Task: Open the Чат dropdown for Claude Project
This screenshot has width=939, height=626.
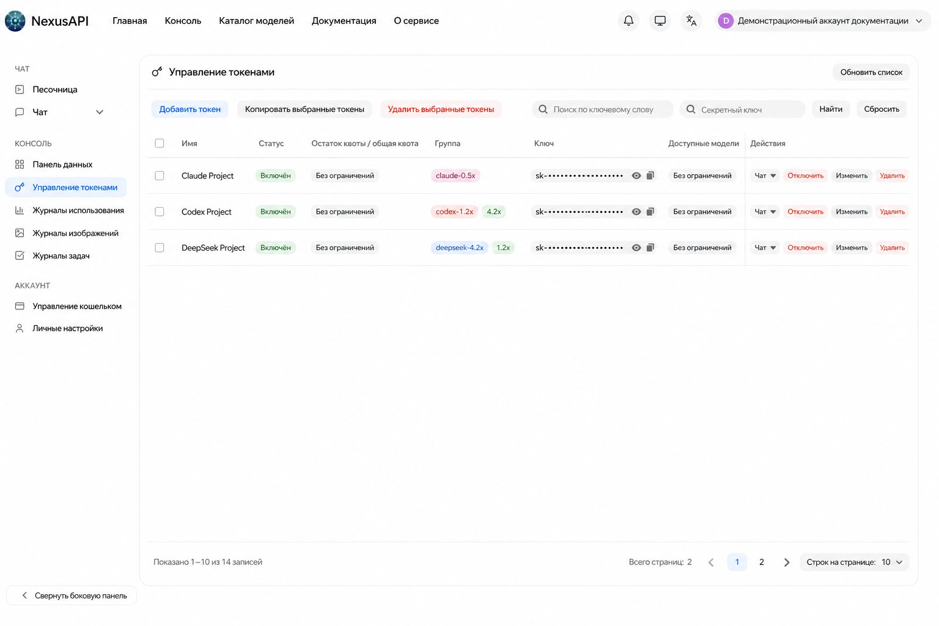Action: [x=765, y=175]
